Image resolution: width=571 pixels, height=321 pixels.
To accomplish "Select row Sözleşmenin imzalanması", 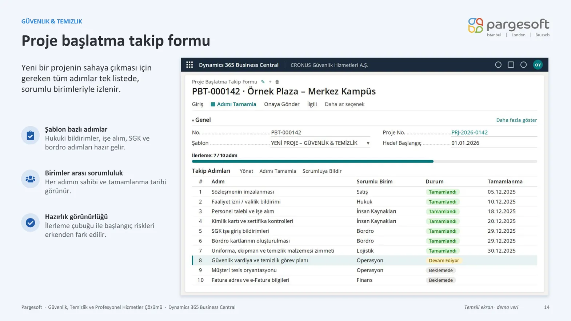I will click(364, 192).
